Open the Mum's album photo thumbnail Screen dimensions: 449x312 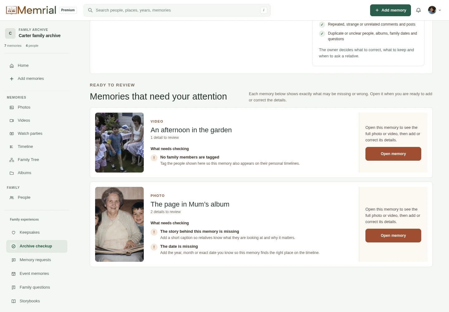(x=119, y=224)
